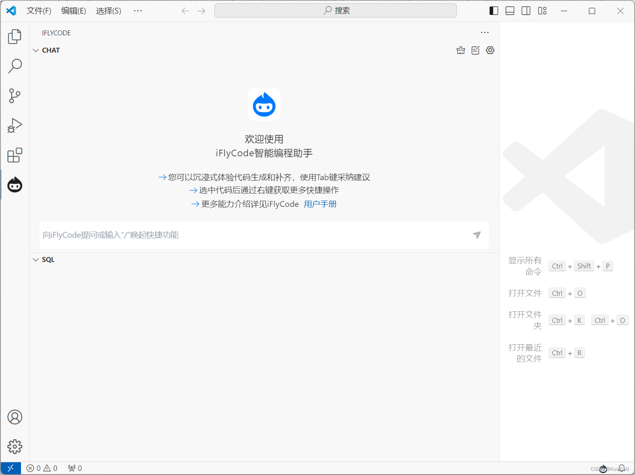Toggle the secondary side bar layout icon

(526, 11)
